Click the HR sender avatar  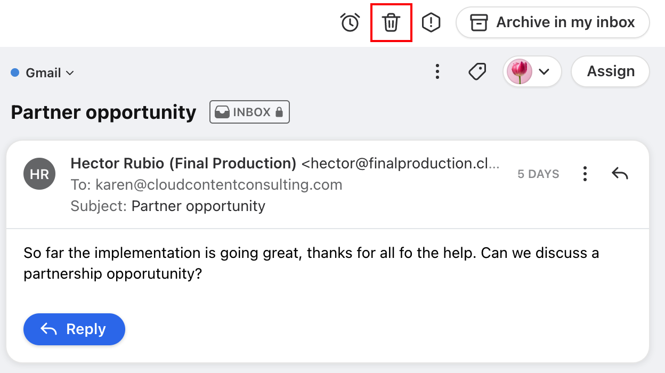(39, 174)
